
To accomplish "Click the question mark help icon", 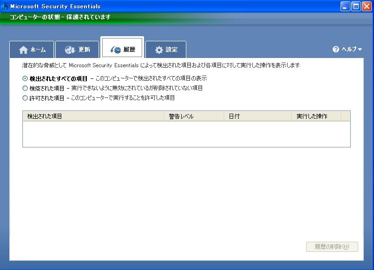I will click(336, 49).
